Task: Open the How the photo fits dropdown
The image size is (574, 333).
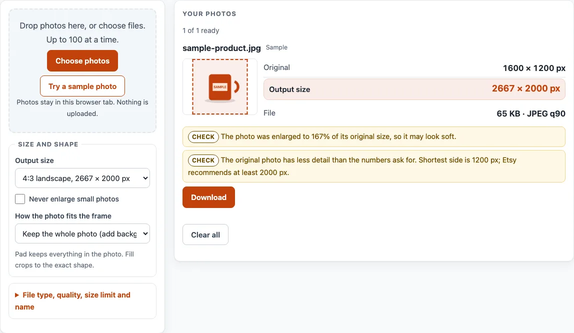Action: 82,234
